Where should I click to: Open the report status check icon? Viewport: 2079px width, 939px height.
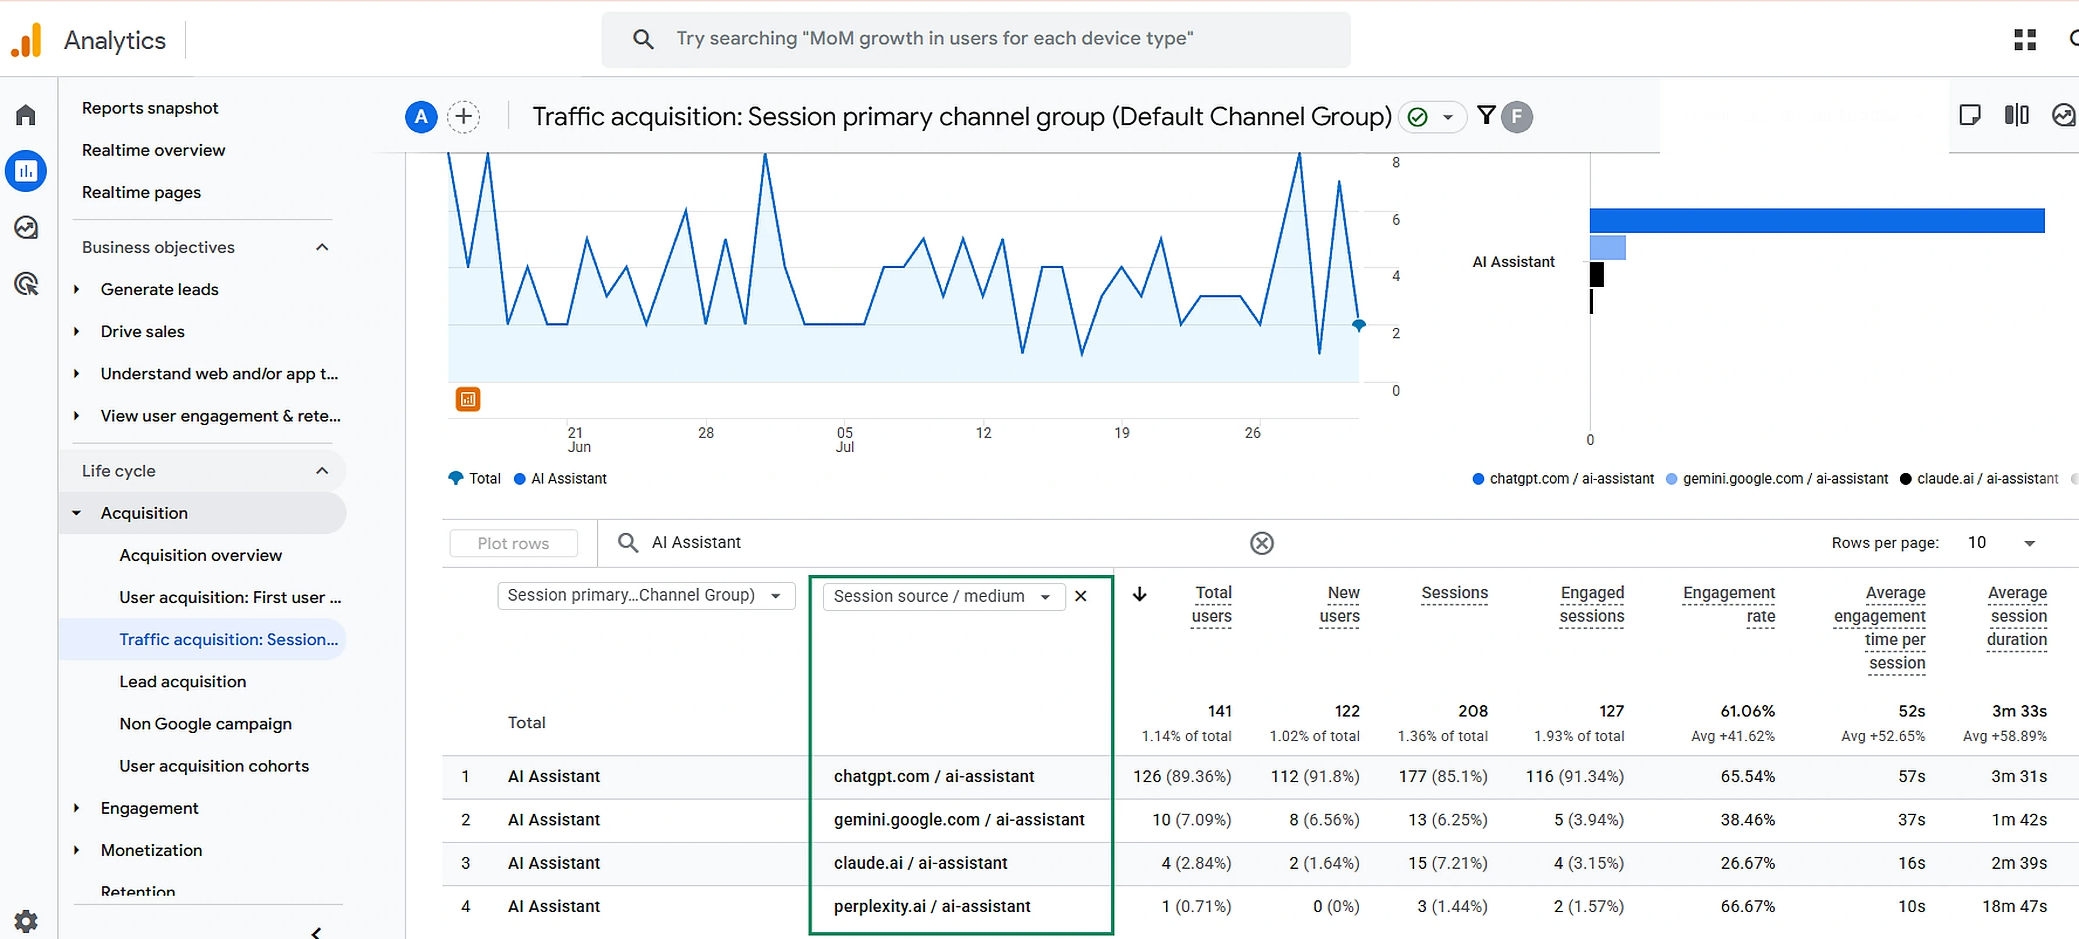pyautogui.click(x=1418, y=117)
